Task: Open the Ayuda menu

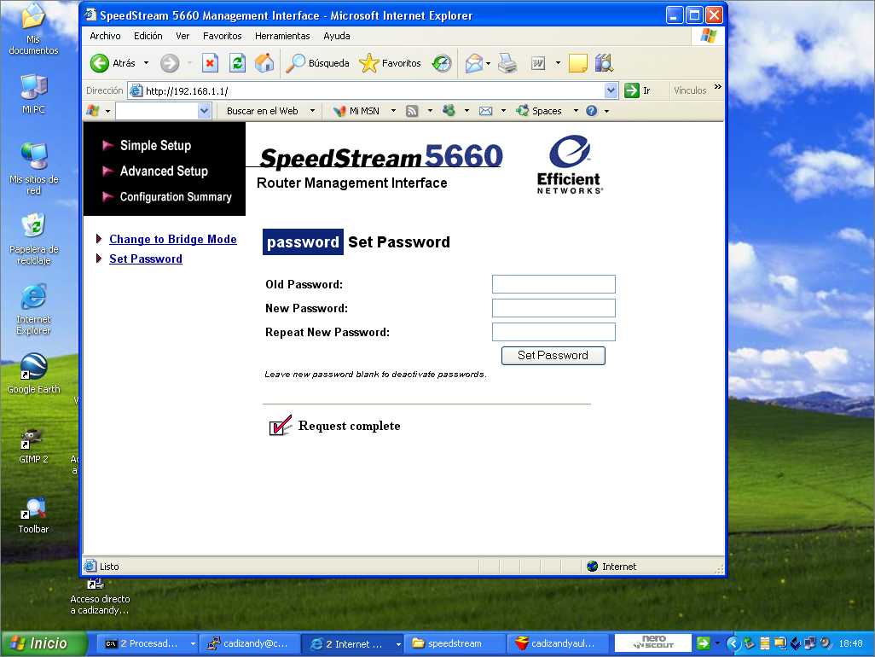Action: point(337,36)
